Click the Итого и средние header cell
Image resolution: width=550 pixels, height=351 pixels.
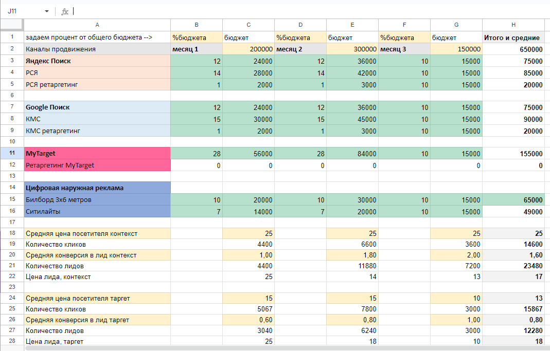513,38
